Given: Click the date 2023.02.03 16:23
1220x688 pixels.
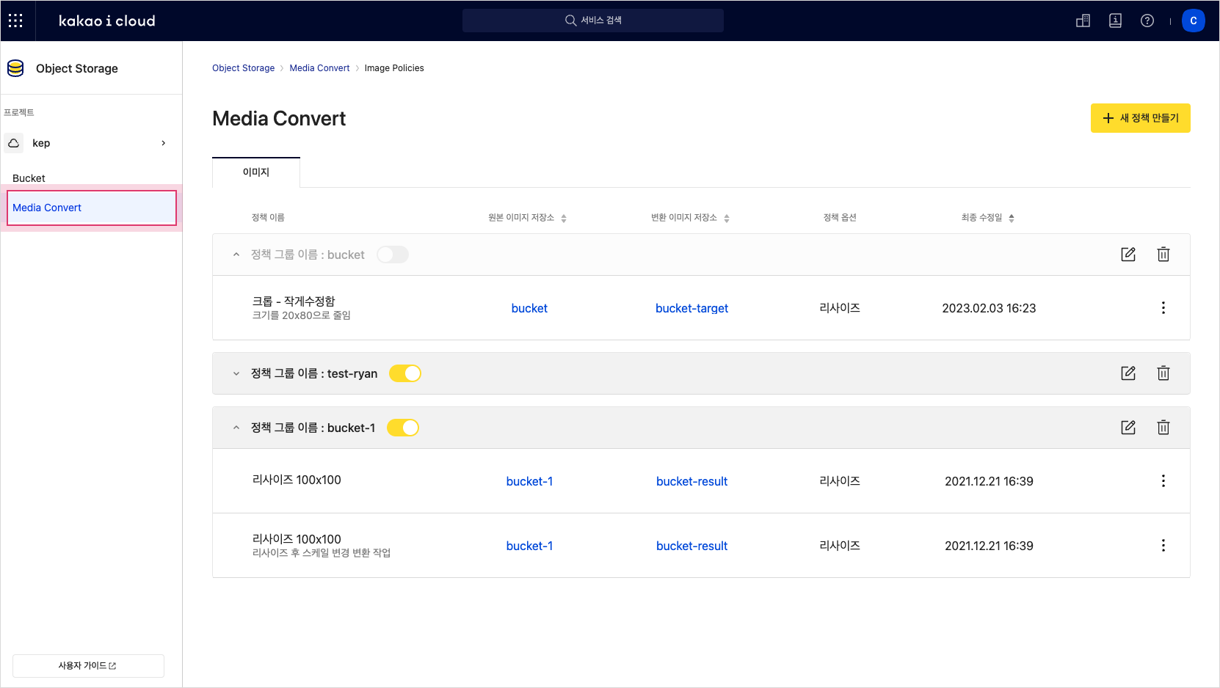Looking at the screenshot, I should click(x=989, y=309).
